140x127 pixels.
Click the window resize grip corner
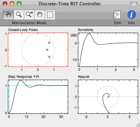point(138,125)
